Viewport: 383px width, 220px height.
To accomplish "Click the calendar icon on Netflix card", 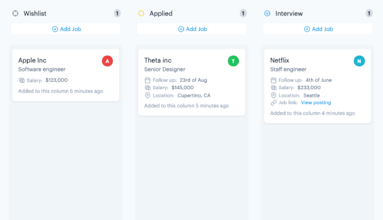I will click(274, 80).
